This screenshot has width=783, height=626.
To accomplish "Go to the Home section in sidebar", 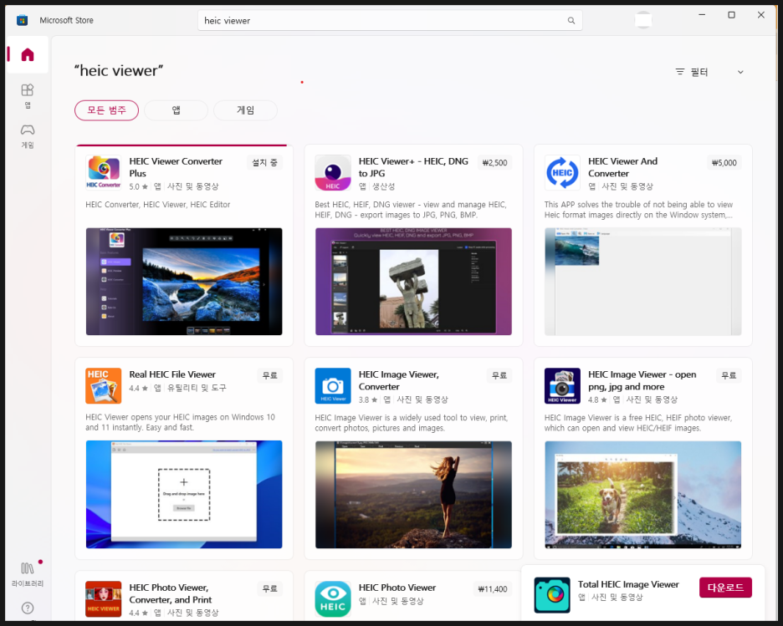I will [28, 54].
